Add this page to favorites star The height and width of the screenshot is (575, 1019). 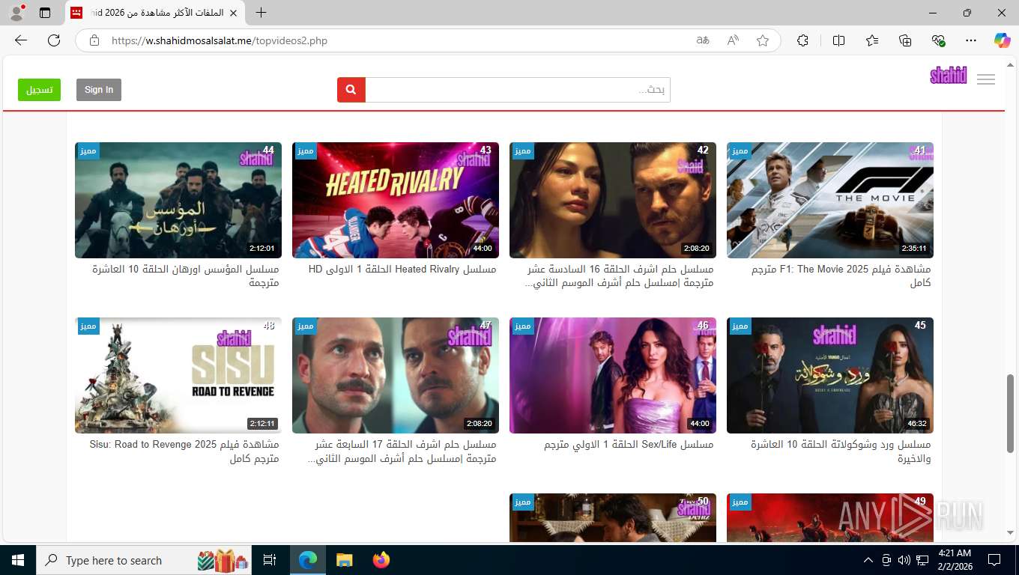[x=763, y=40]
